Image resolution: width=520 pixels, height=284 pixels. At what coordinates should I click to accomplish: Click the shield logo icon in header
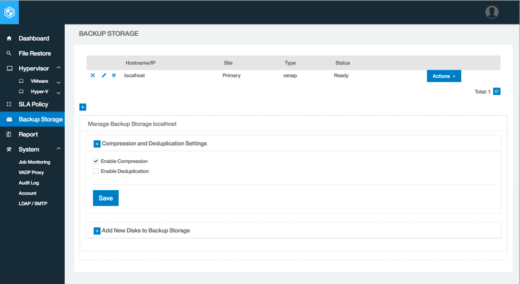tap(9, 12)
